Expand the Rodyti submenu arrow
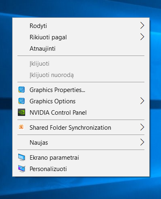This screenshot has width=161, height=199. (142, 26)
